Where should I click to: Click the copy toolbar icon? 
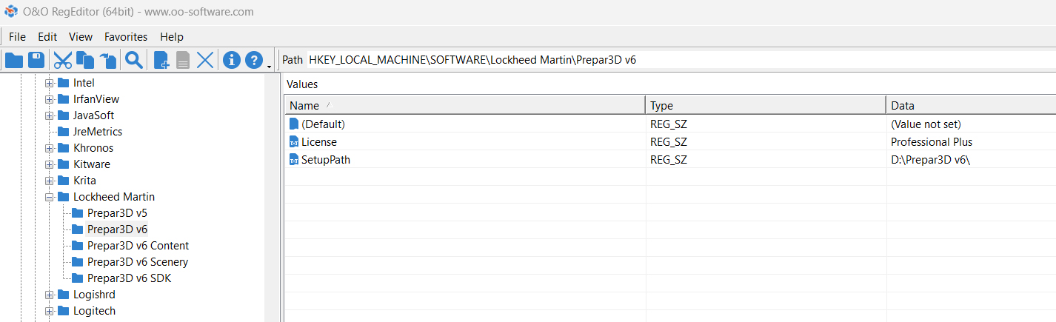[85, 60]
